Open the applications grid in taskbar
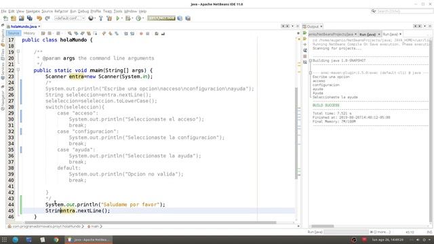Viewport: 434px width, 244px height. [4, 240]
